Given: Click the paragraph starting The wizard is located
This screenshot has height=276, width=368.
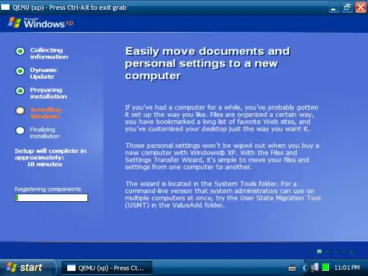Looking at the screenshot, I should [x=223, y=194].
